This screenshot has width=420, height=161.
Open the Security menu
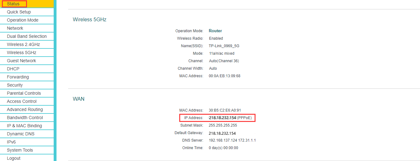pyautogui.click(x=27, y=85)
